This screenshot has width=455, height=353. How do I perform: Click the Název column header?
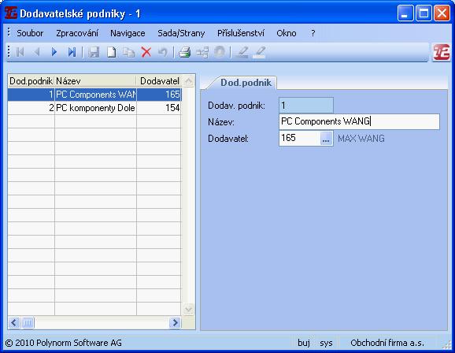95,81
